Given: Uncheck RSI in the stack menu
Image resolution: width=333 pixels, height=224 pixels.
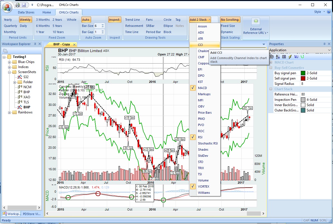Looking at the screenshot, I should (193, 137).
